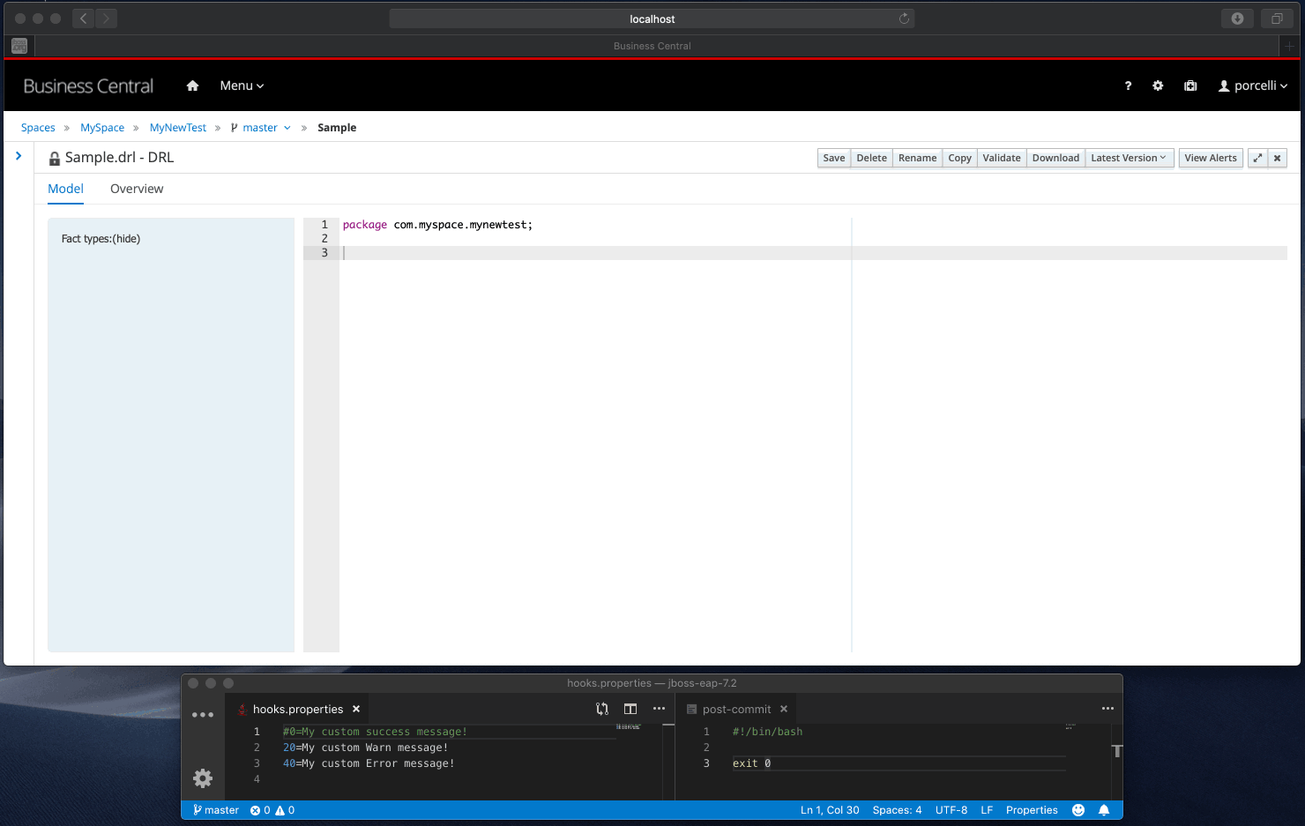Maximize the editor with expand icon
1305x826 pixels.
1257,158
